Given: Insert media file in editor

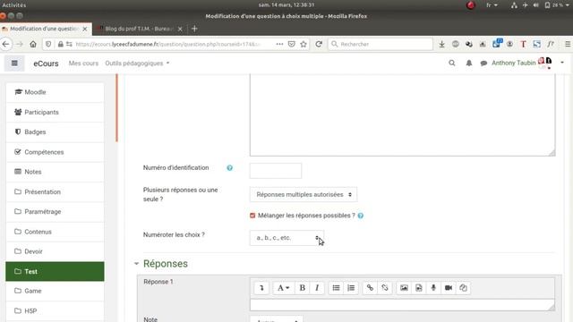Looking at the screenshot, I should click(419, 288).
